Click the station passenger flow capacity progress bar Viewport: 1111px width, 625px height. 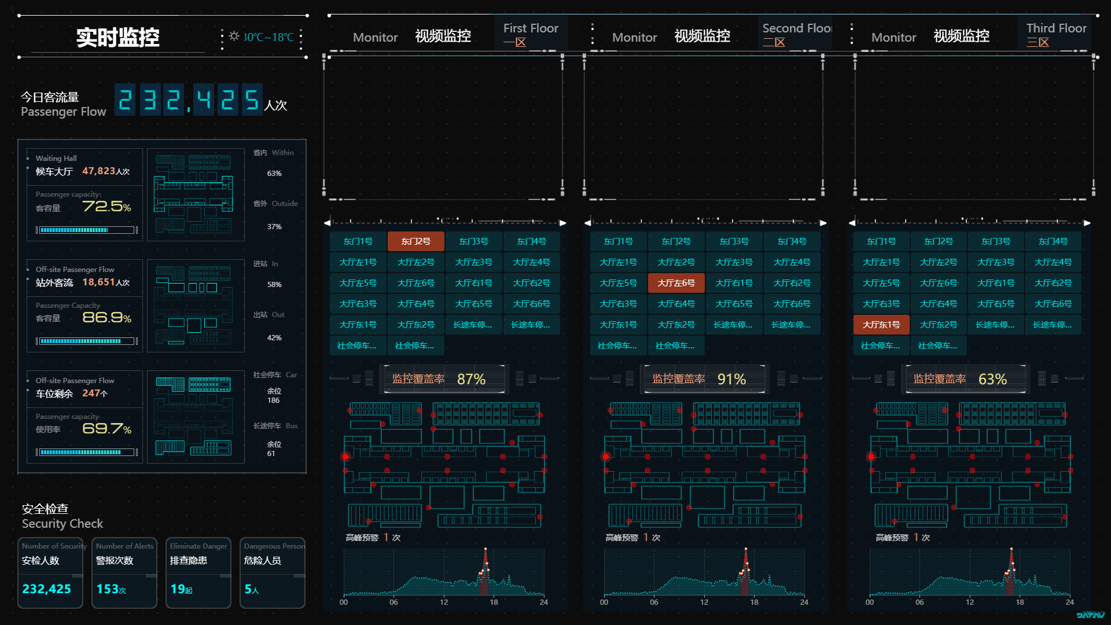tap(87, 341)
